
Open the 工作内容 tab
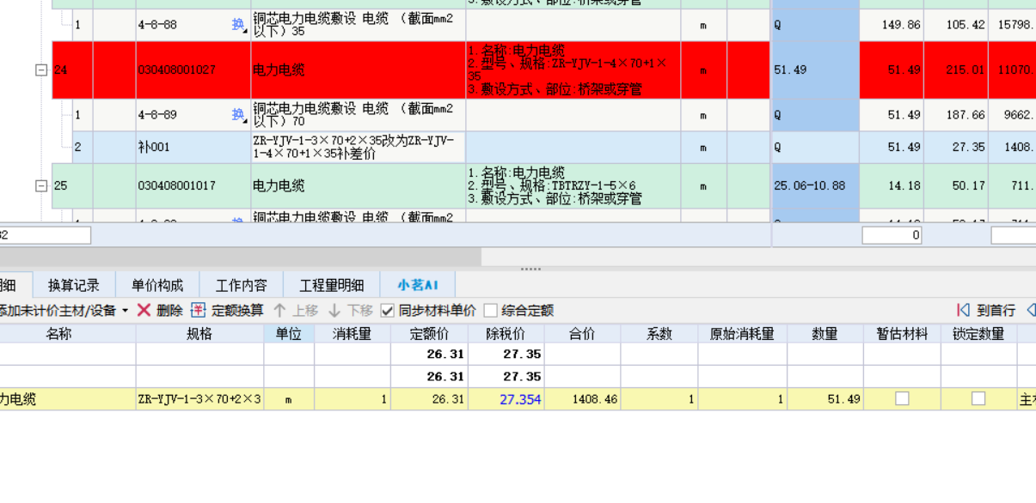pos(242,285)
